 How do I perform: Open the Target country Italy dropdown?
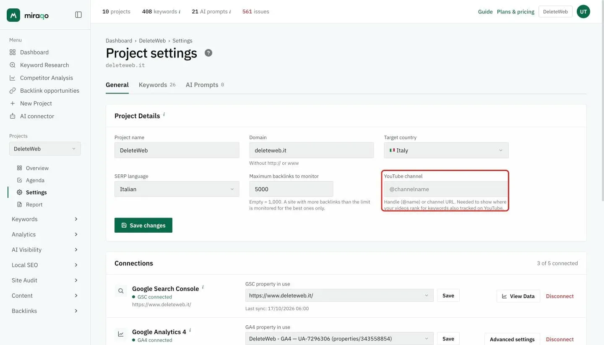446,150
